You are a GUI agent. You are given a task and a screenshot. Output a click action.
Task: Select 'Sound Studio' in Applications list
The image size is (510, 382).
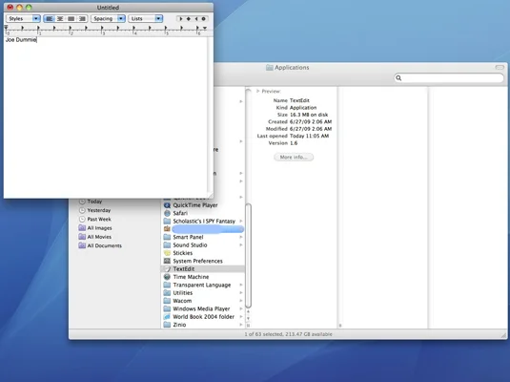point(190,245)
